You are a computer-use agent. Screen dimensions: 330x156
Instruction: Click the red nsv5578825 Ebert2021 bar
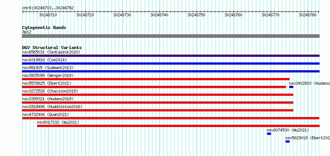154,87
